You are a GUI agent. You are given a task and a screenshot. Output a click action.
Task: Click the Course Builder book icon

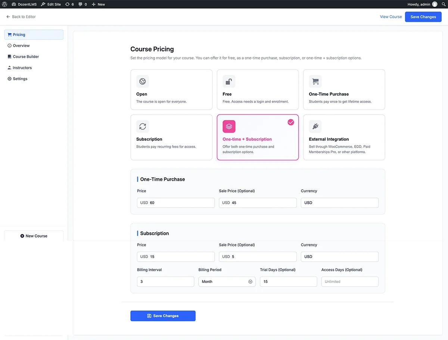tap(10, 57)
